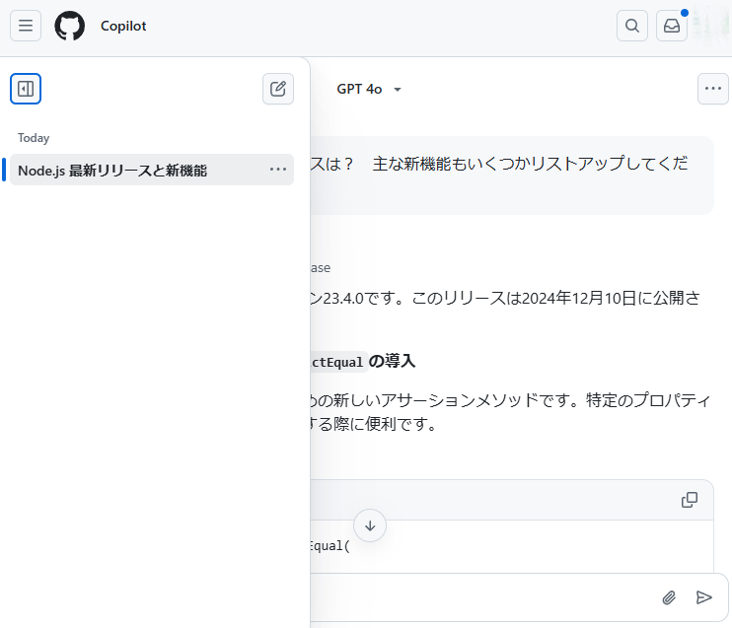
Task: Open options for Node.js conversation entry
Action: (x=278, y=170)
